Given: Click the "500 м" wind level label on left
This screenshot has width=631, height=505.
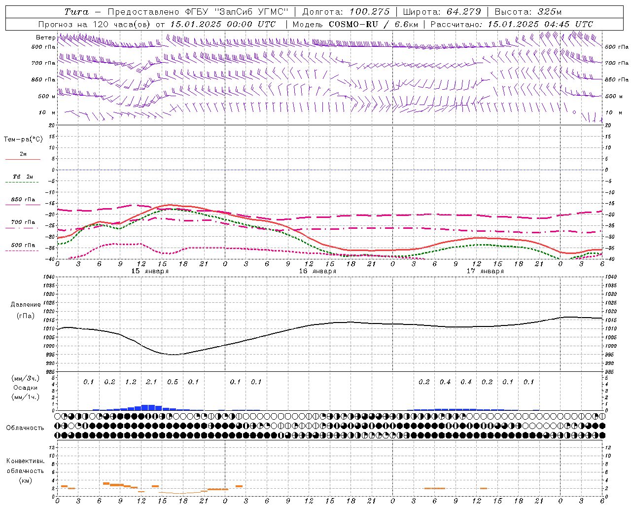Looking at the screenshot, I should pyautogui.click(x=47, y=96).
